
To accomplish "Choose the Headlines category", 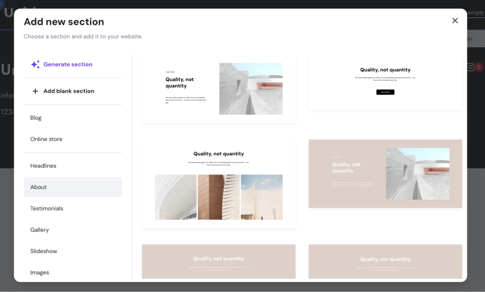I will tap(43, 166).
